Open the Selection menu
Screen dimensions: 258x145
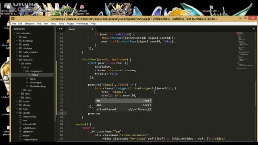pyautogui.click(x=29, y=23)
